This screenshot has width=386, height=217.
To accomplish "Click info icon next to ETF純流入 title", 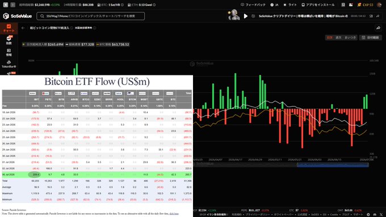I will [x=72, y=28].
